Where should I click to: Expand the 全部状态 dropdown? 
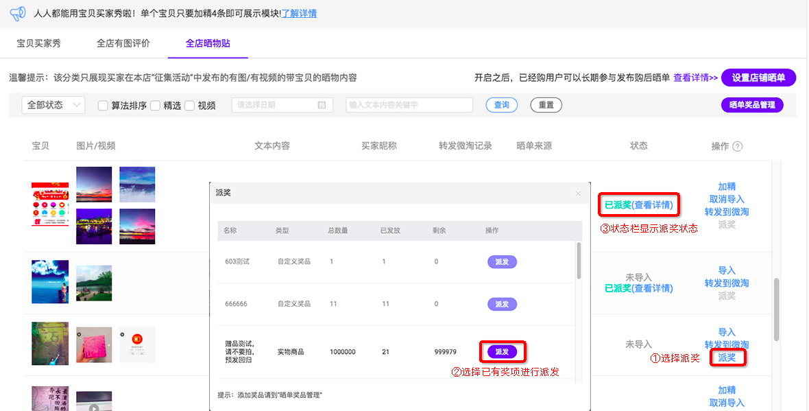(53, 105)
